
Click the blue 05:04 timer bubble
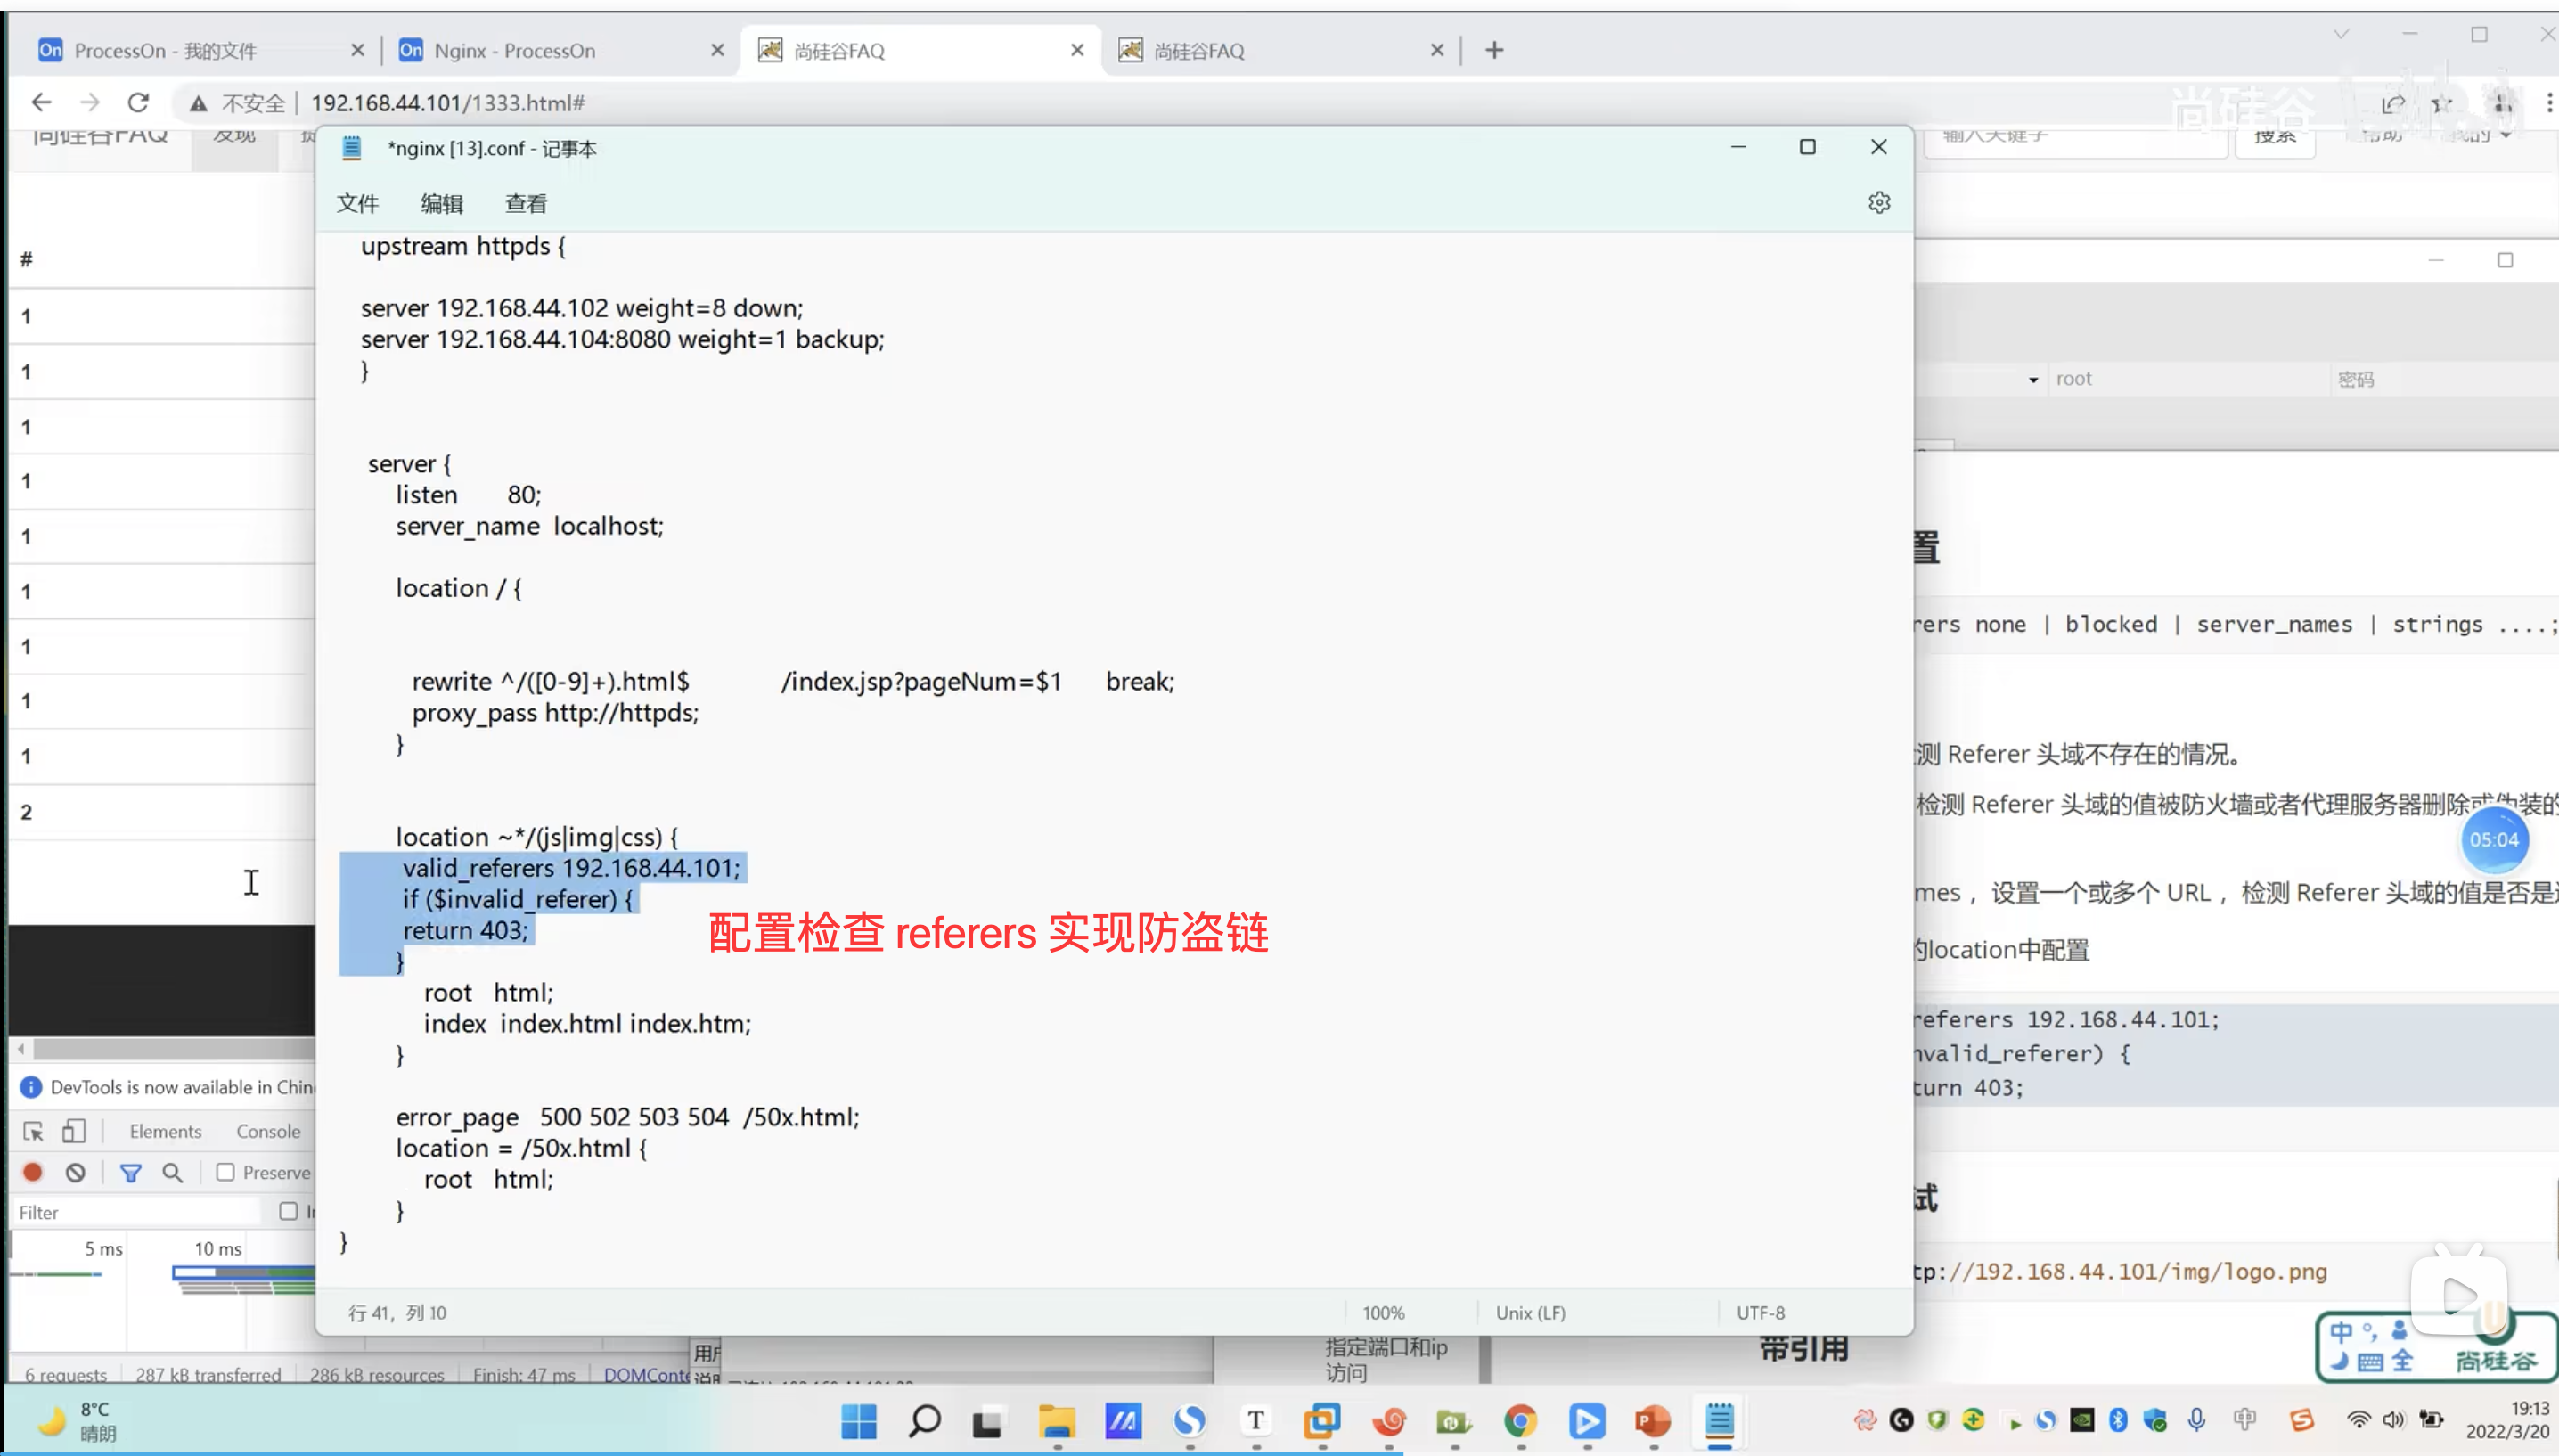pyautogui.click(x=2494, y=840)
